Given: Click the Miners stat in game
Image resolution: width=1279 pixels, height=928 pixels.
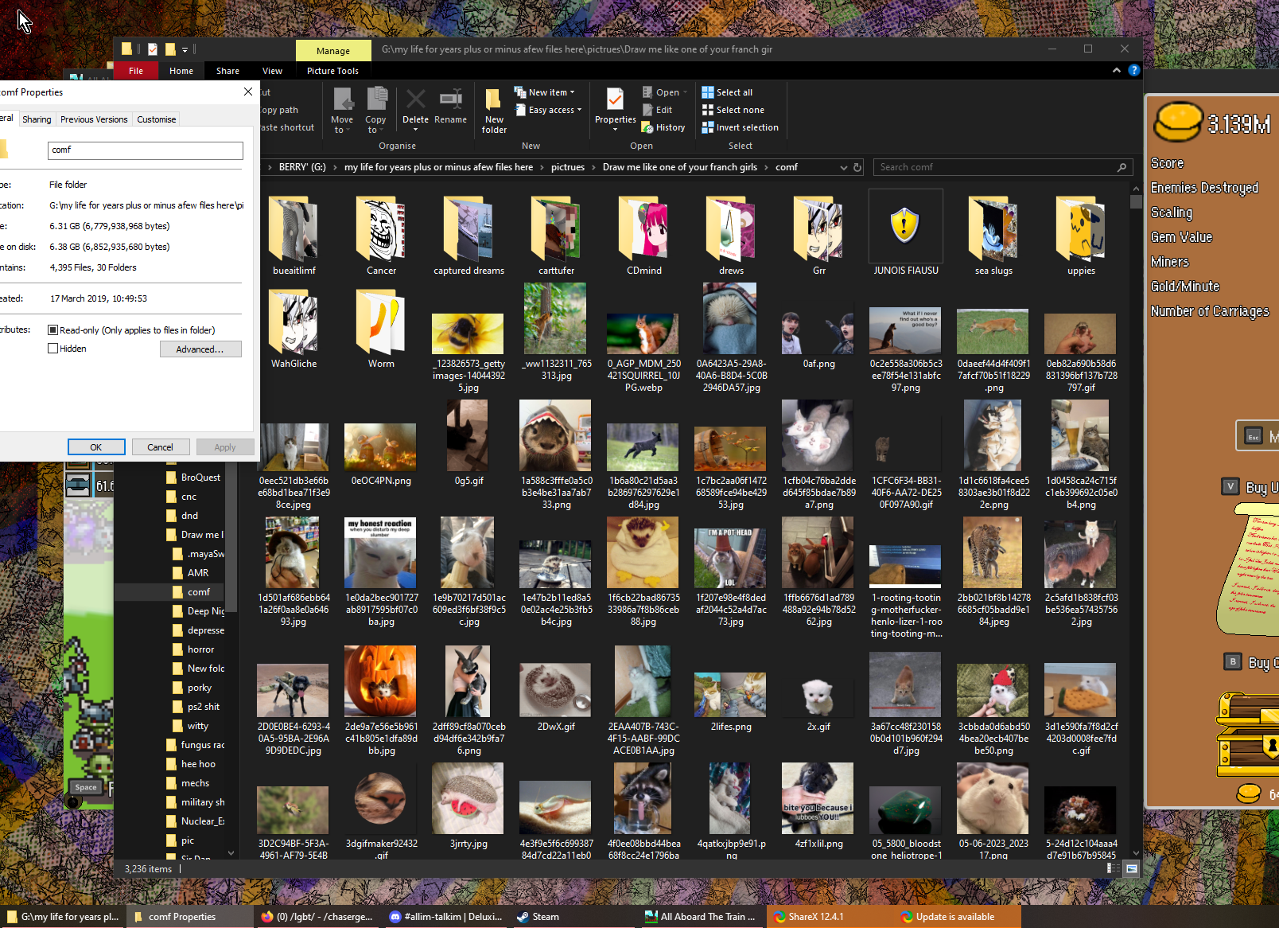Looking at the screenshot, I should tap(1169, 262).
